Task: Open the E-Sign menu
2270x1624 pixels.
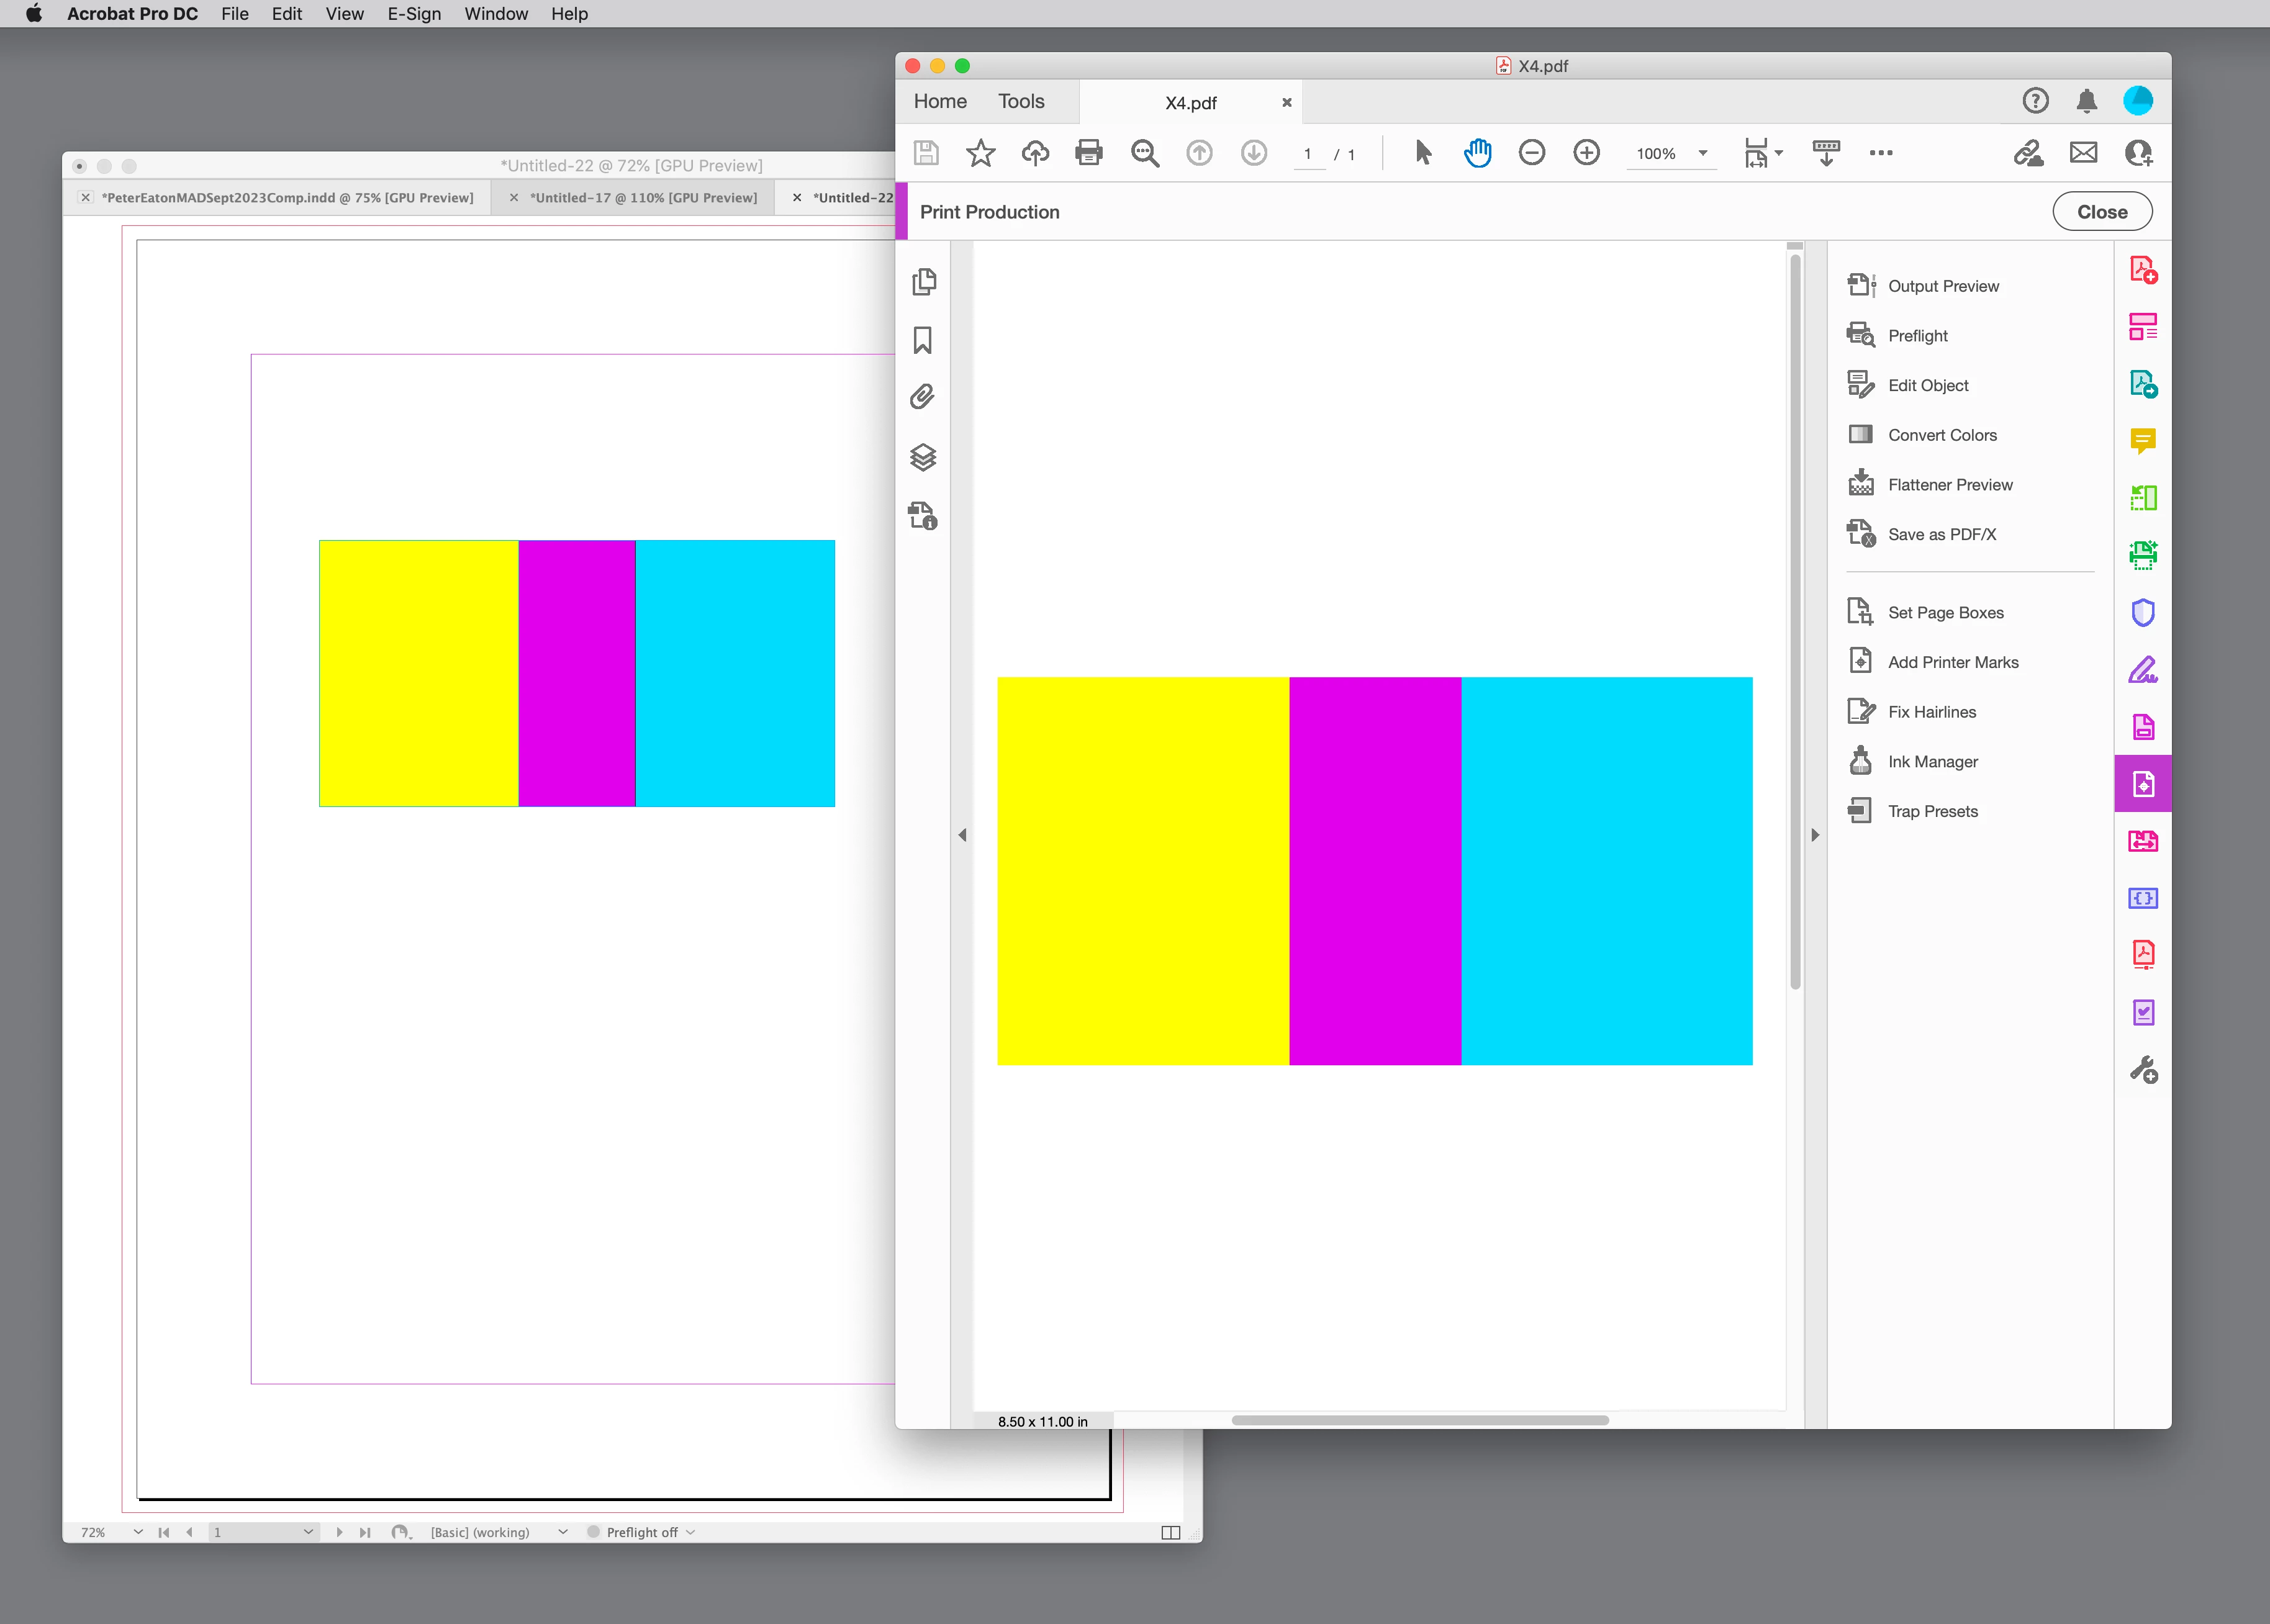Action: (414, 14)
